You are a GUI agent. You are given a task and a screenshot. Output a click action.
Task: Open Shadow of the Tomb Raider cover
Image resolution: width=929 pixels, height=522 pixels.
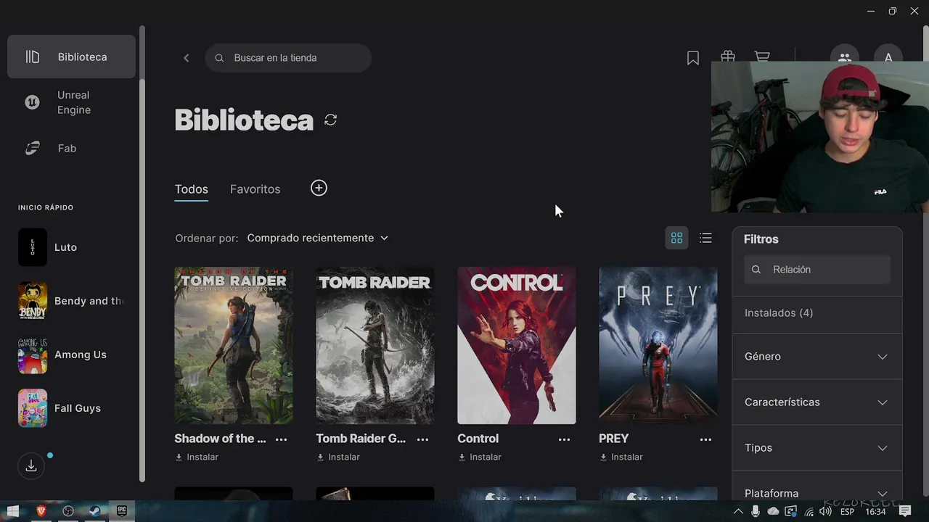click(x=234, y=345)
